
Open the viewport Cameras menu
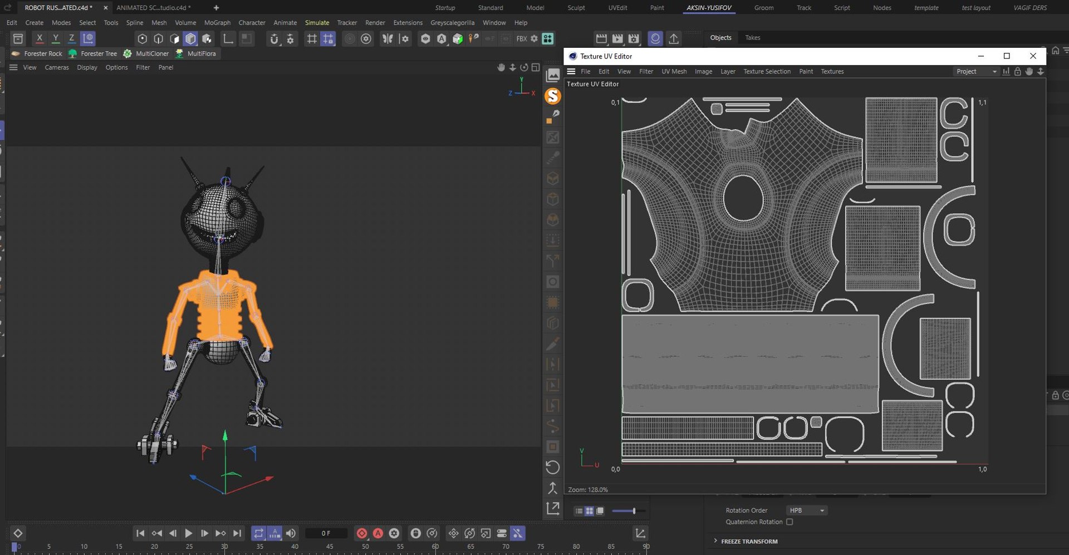tap(57, 67)
